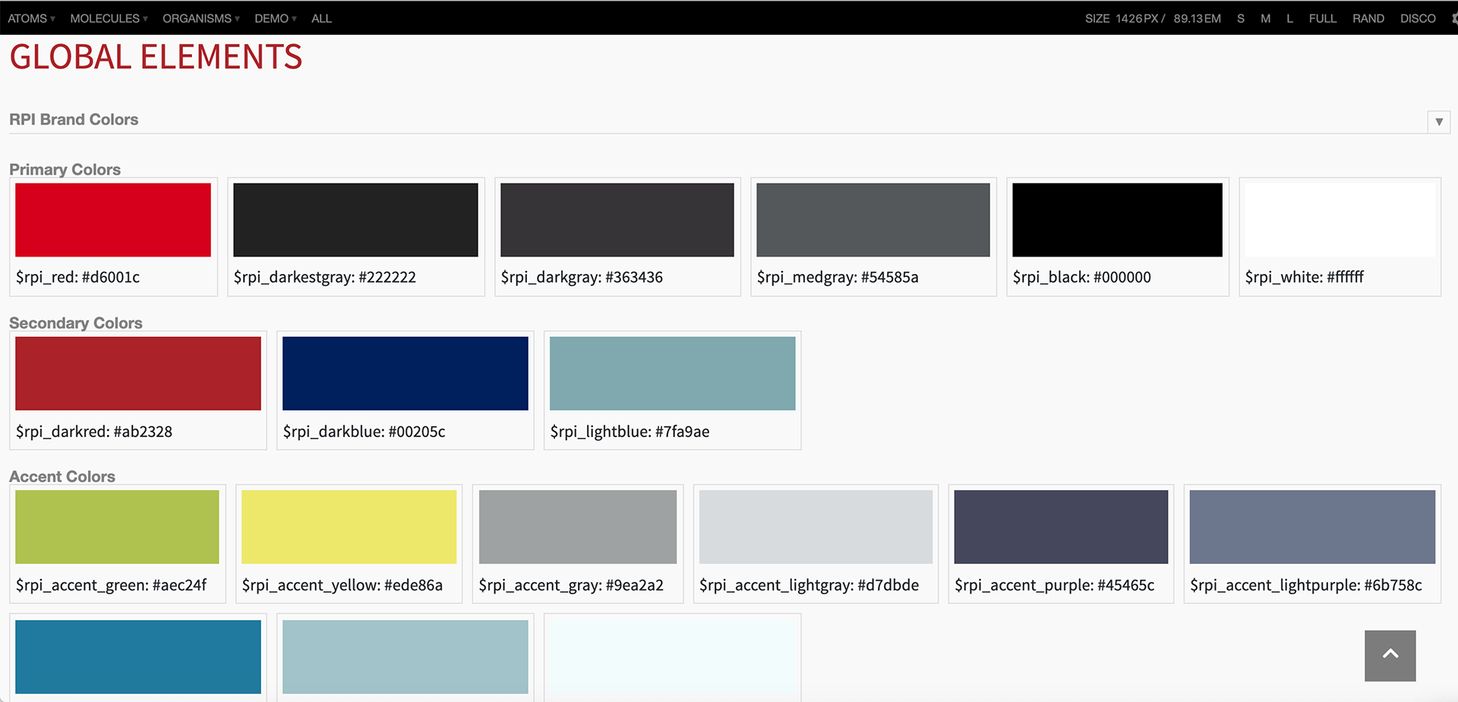Set viewport to FULL width

[x=1322, y=18]
